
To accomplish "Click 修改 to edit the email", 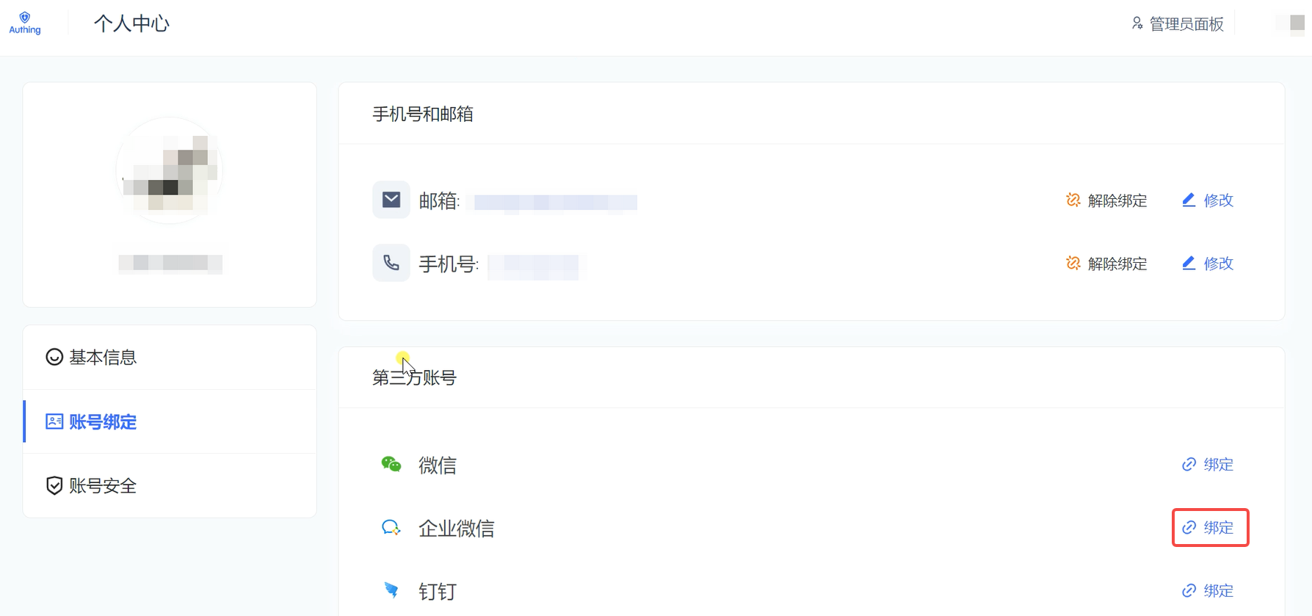I will pyautogui.click(x=1208, y=200).
